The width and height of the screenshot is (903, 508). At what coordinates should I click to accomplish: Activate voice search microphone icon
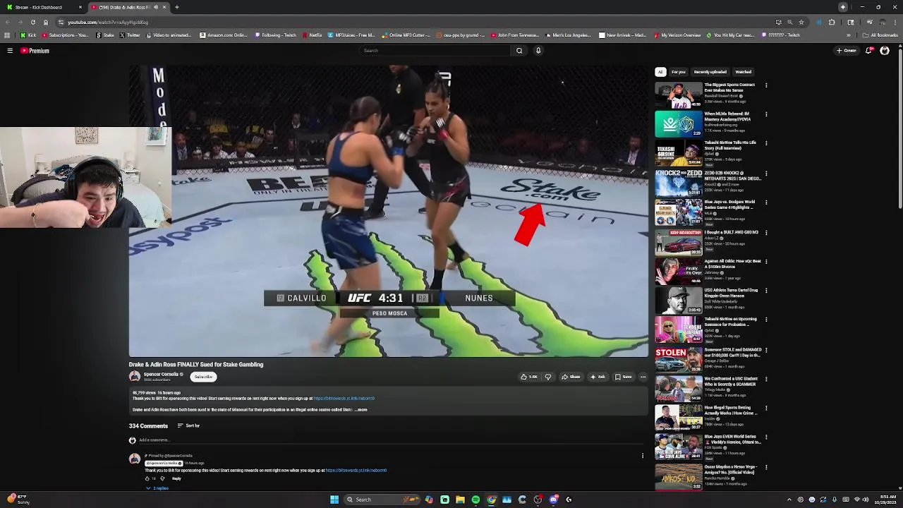[538, 51]
